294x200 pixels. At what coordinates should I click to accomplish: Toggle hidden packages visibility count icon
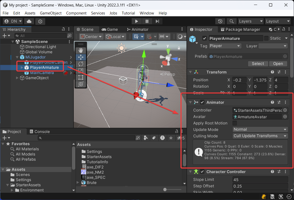click(x=181, y=138)
